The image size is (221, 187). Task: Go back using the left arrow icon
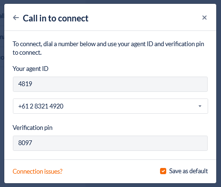tap(16, 18)
